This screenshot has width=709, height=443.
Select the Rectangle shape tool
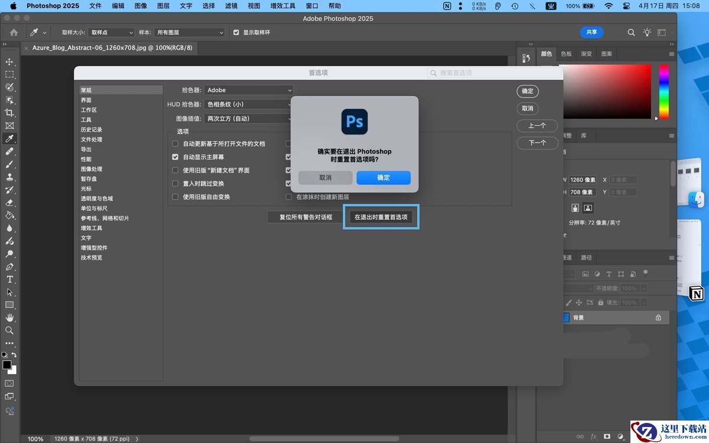tap(9, 305)
